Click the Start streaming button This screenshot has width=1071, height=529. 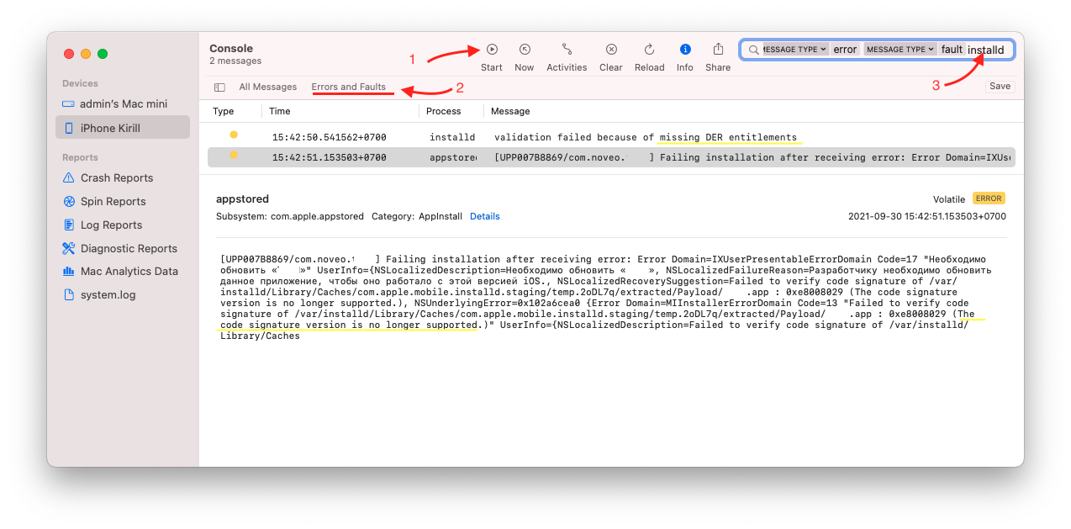[x=492, y=50]
